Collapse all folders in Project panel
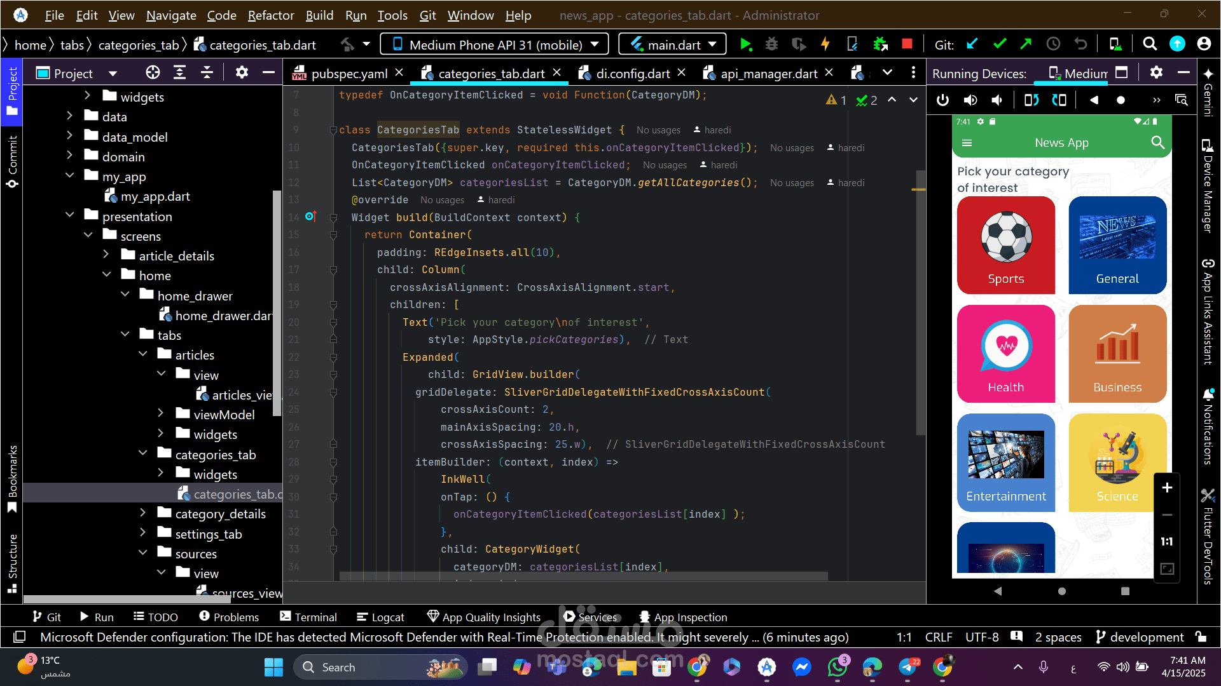Image resolution: width=1221 pixels, height=686 pixels. (207, 72)
